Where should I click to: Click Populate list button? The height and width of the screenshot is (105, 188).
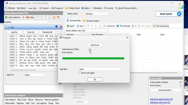tap(47, 32)
